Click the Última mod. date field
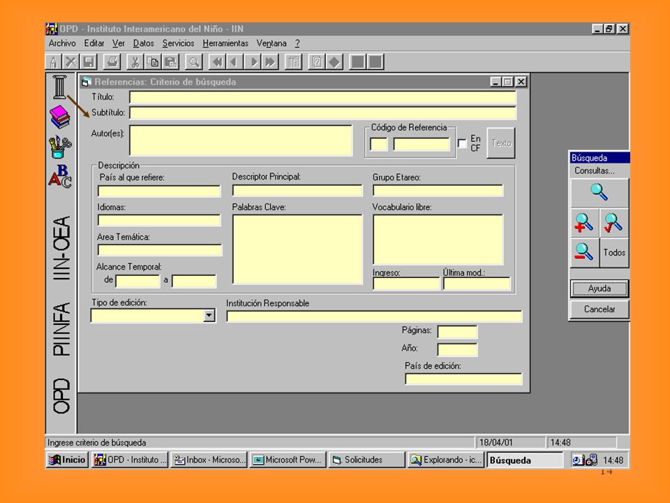The height and width of the screenshot is (503, 670). click(x=477, y=284)
